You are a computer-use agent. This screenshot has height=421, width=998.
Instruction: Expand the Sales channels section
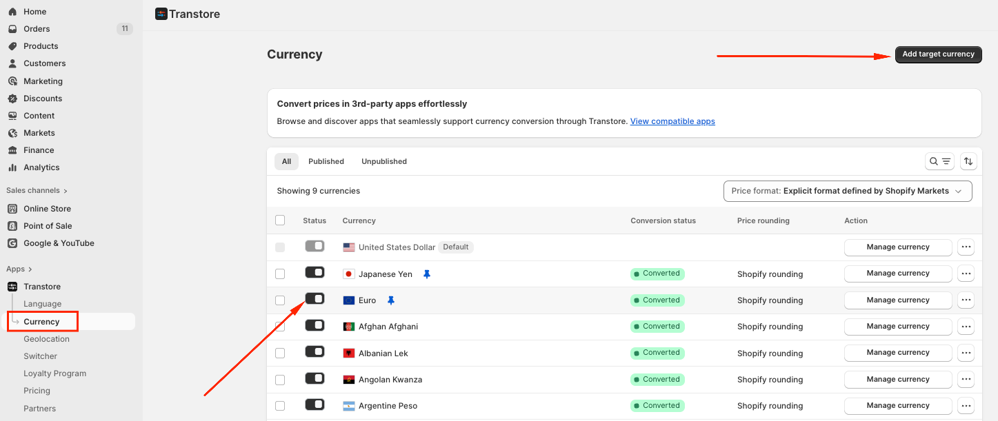(37, 191)
